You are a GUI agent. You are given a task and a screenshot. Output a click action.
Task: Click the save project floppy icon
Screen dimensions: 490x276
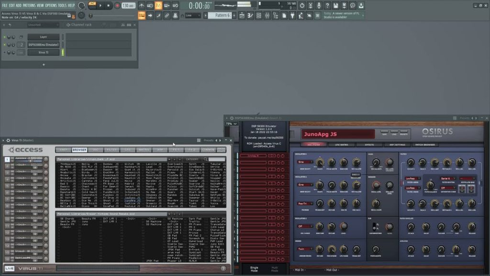[335, 6]
